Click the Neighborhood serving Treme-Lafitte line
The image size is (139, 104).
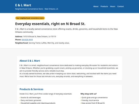[42, 43]
